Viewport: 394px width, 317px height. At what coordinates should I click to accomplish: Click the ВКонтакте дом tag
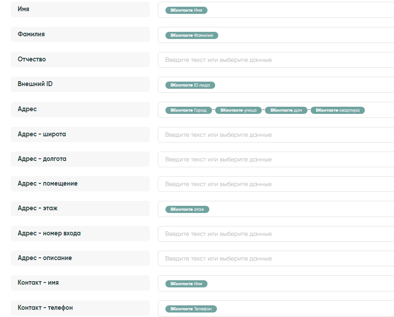(286, 110)
